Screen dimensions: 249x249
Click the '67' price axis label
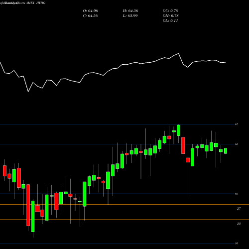click(237, 124)
